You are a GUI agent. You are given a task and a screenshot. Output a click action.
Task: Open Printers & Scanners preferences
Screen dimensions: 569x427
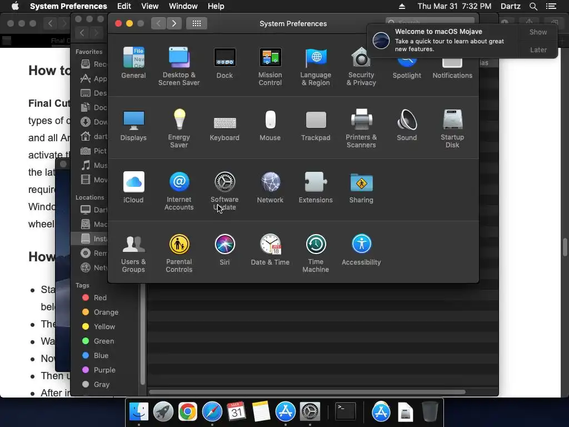361,129
